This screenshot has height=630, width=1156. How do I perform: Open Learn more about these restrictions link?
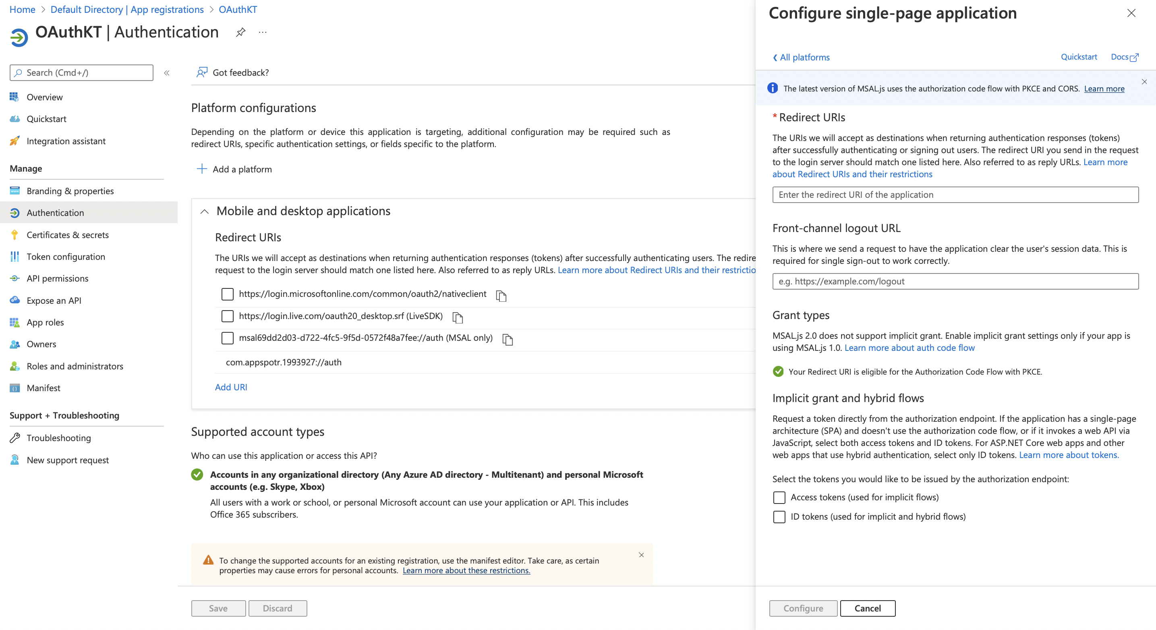pos(466,570)
